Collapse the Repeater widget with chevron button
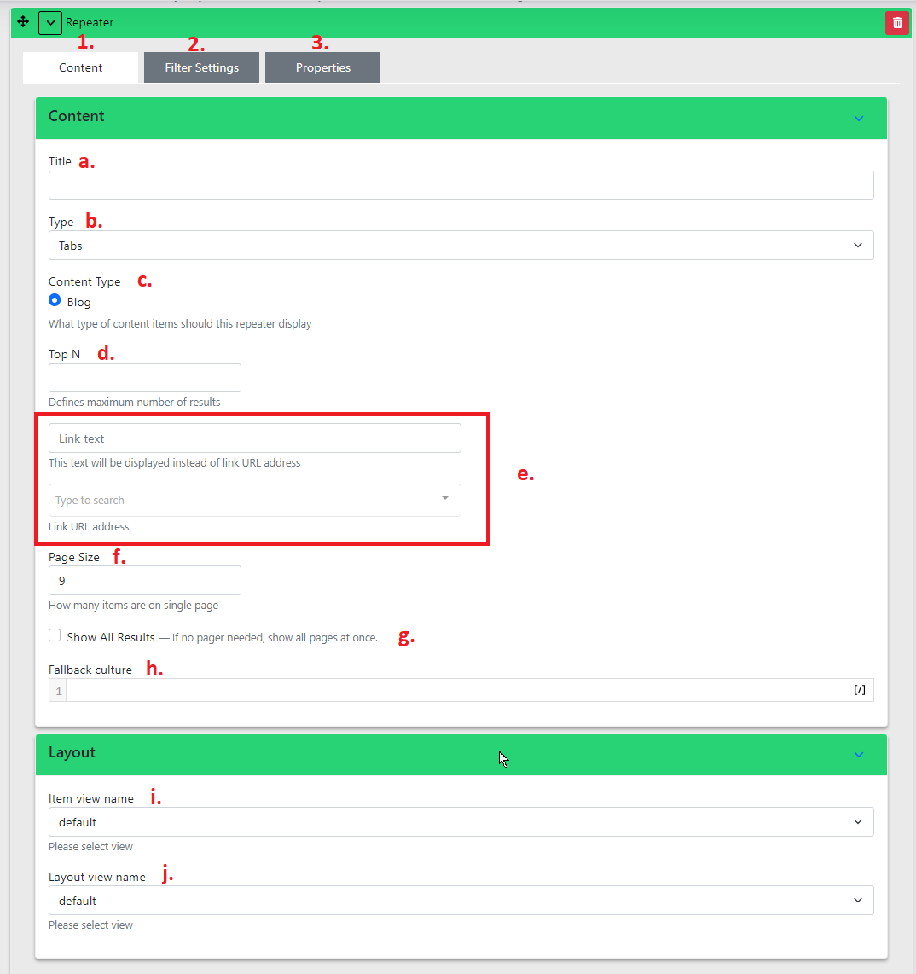The width and height of the screenshot is (916, 974). coord(50,23)
